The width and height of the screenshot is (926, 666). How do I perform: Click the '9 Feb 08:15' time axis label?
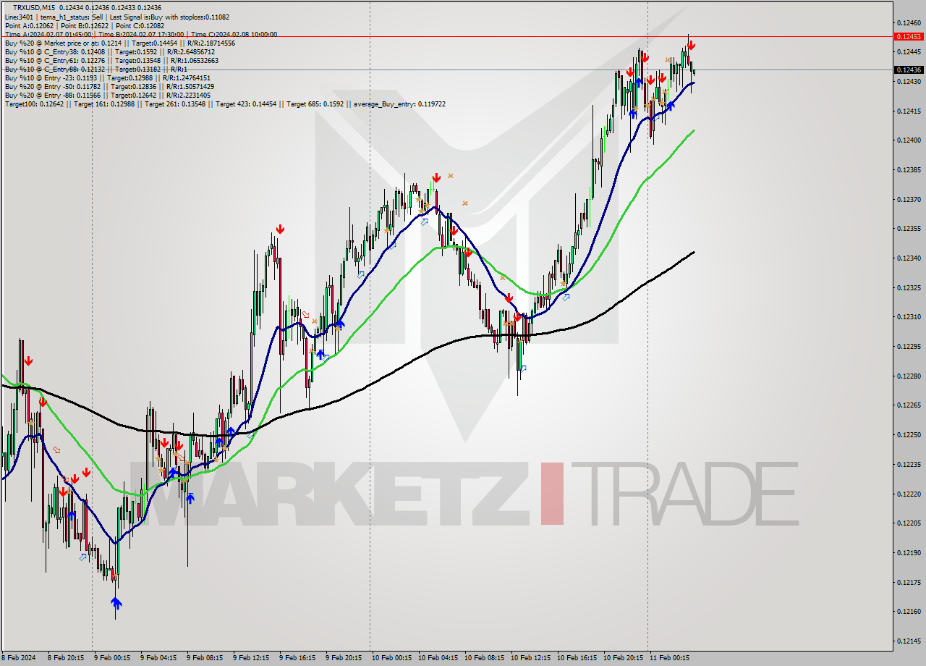point(205,658)
